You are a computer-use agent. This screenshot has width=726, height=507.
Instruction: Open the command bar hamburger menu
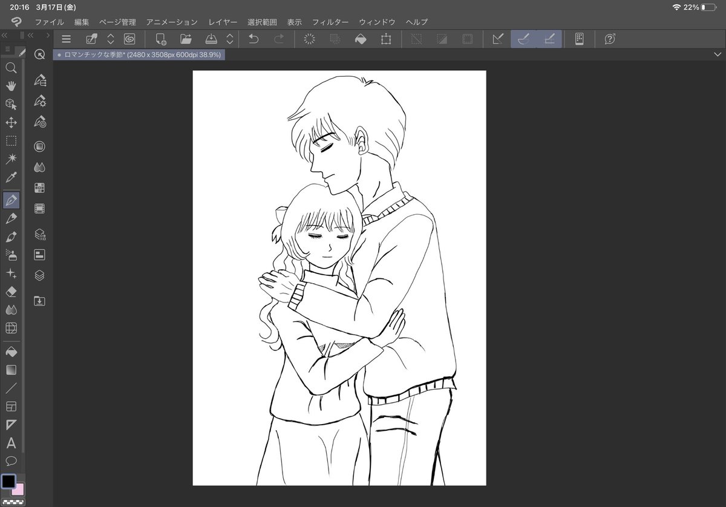point(66,39)
